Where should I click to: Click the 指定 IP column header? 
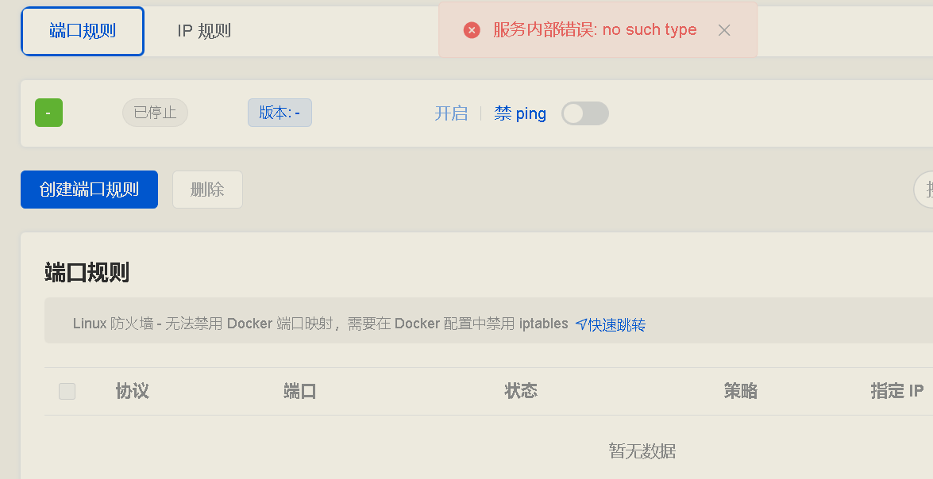896,391
